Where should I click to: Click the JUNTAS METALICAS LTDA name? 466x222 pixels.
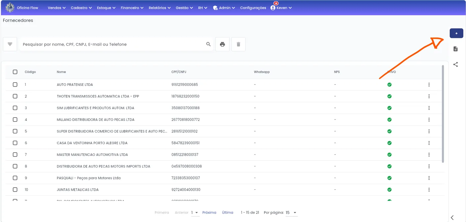pyautogui.click(x=78, y=190)
